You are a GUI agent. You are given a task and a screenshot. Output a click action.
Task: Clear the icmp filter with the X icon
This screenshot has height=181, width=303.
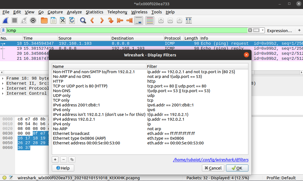point(250,30)
